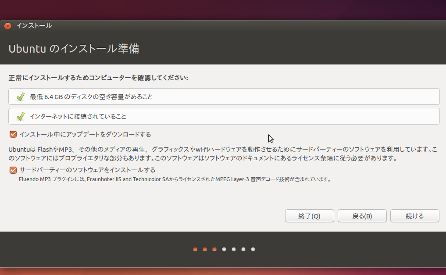The height and width of the screenshot is (275, 446).
Task: Click the 終了(Q) button
Action: (310, 216)
